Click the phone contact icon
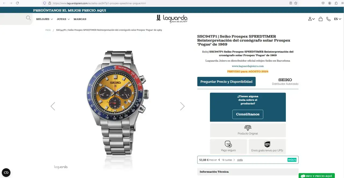This screenshot has width=344, height=178. pyautogui.click(x=328, y=19)
